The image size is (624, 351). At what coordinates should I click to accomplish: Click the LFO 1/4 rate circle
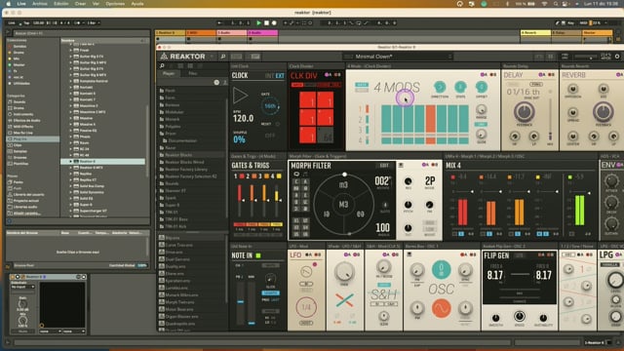pyautogui.click(x=306, y=307)
